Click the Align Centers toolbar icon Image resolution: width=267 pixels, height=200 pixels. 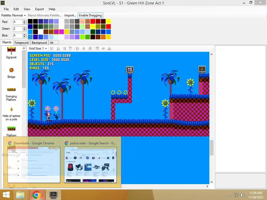click(x=84, y=48)
